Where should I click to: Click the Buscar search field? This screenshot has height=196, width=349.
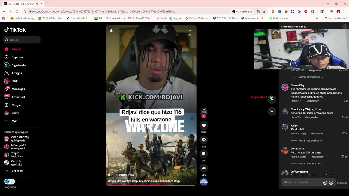coord(22,40)
